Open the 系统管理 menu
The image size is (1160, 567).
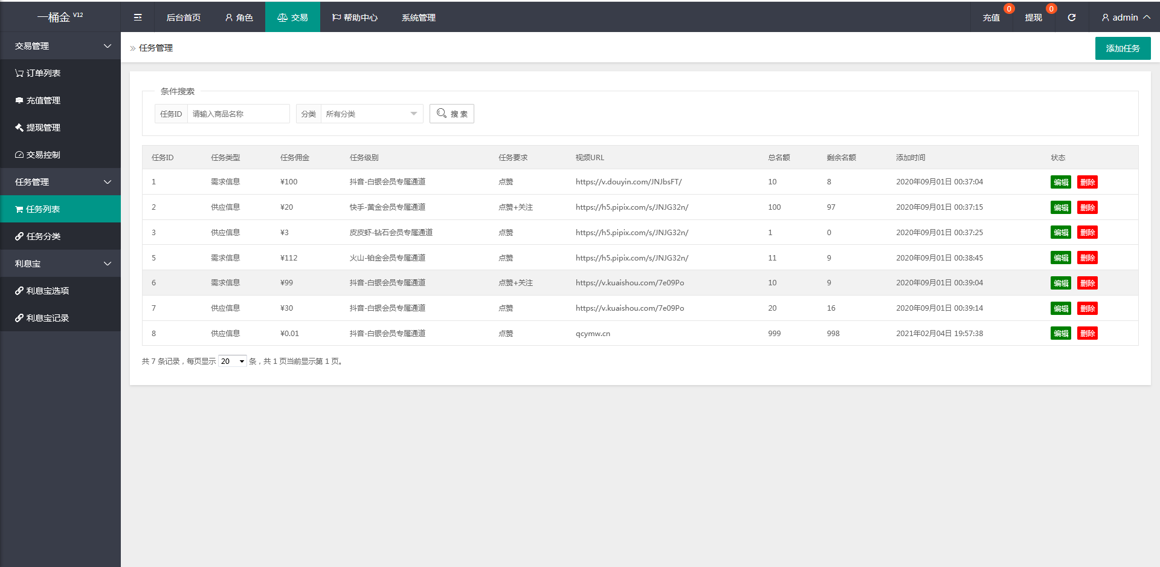tap(419, 18)
